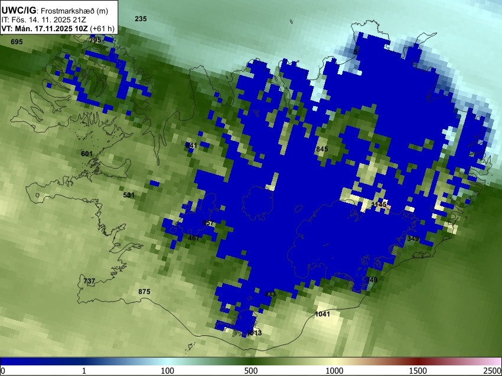Click the map value 1145
The height and width of the screenshot is (376, 502).
[379, 204]
